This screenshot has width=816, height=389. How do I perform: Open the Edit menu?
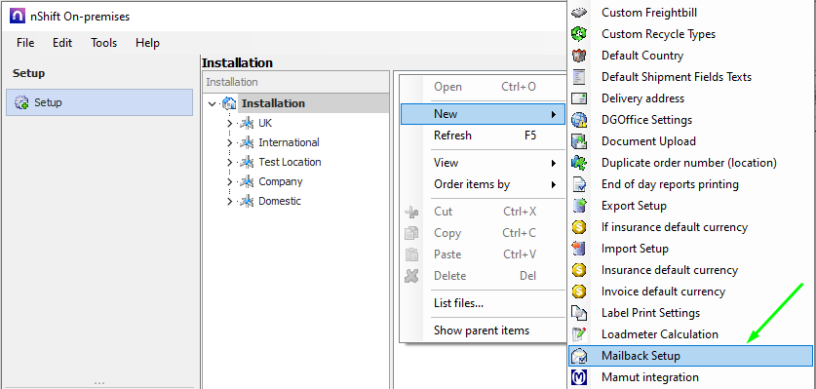click(x=62, y=43)
